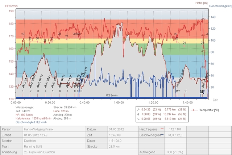Click the '15.237 km' flat distance value

169,114
